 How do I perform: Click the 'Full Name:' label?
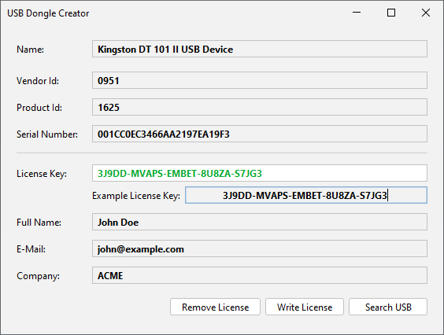(39, 223)
